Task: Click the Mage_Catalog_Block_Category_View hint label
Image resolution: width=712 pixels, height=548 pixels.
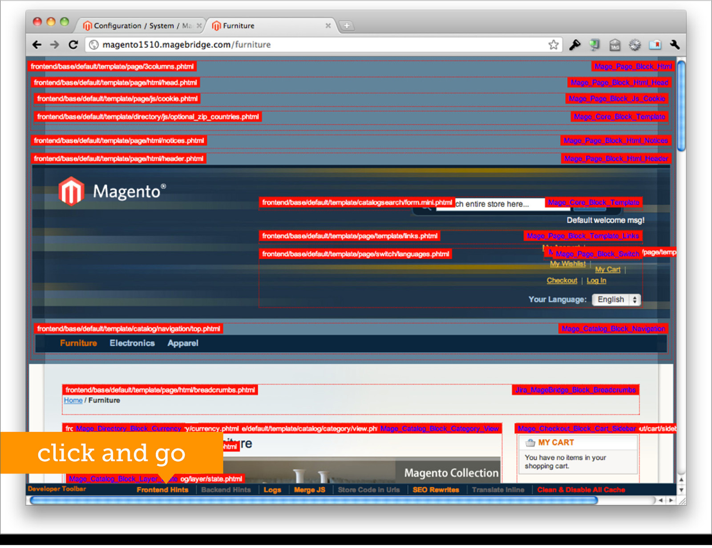Action: (x=440, y=428)
